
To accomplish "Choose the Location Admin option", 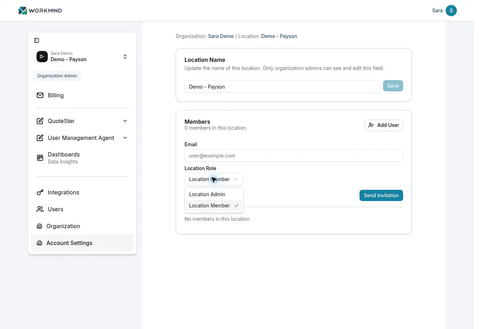I will (214, 194).
